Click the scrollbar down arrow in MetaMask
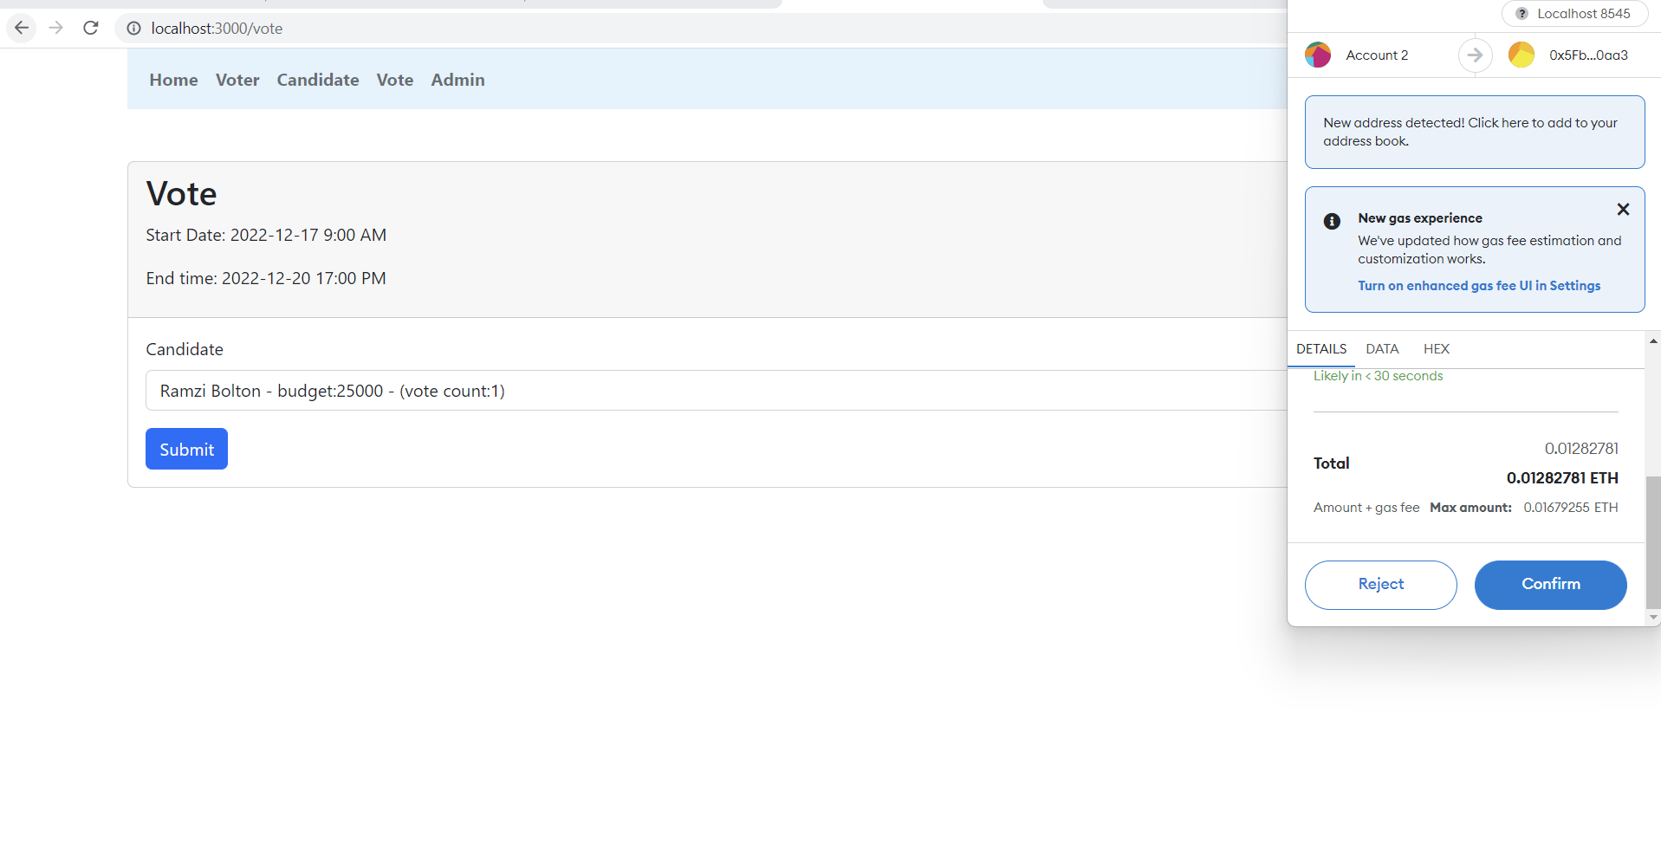Image resolution: width=1661 pixels, height=849 pixels. click(1653, 618)
